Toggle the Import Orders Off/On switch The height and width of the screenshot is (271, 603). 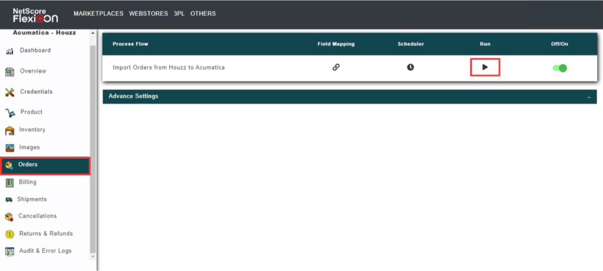point(559,68)
